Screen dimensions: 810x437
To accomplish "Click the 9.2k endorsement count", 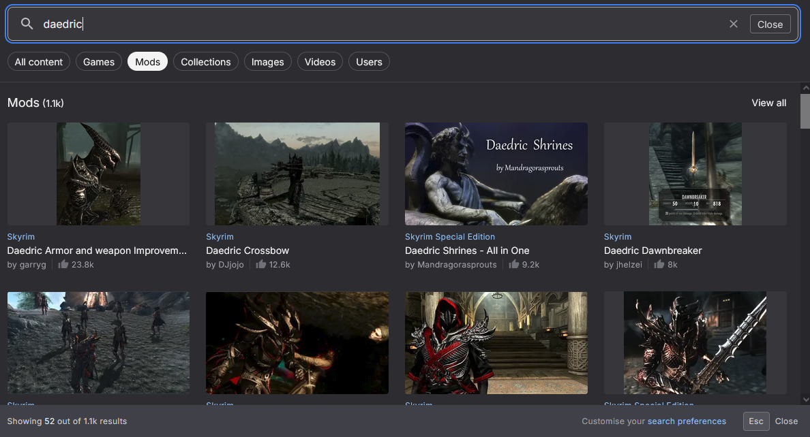I will (530, 265).
